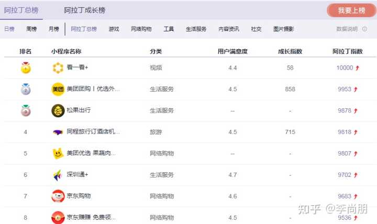Filter by 网络购物 category tab
The image size is (377, 224).
141,29
